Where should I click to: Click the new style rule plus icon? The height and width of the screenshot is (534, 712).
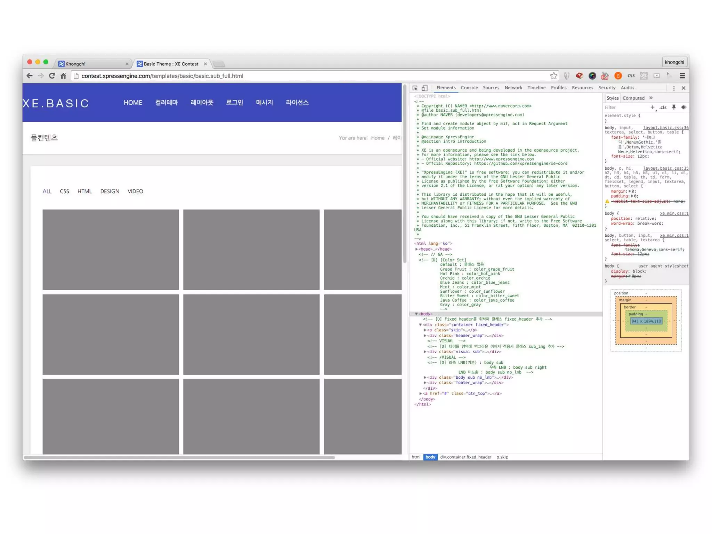click(x=652, y=107)
